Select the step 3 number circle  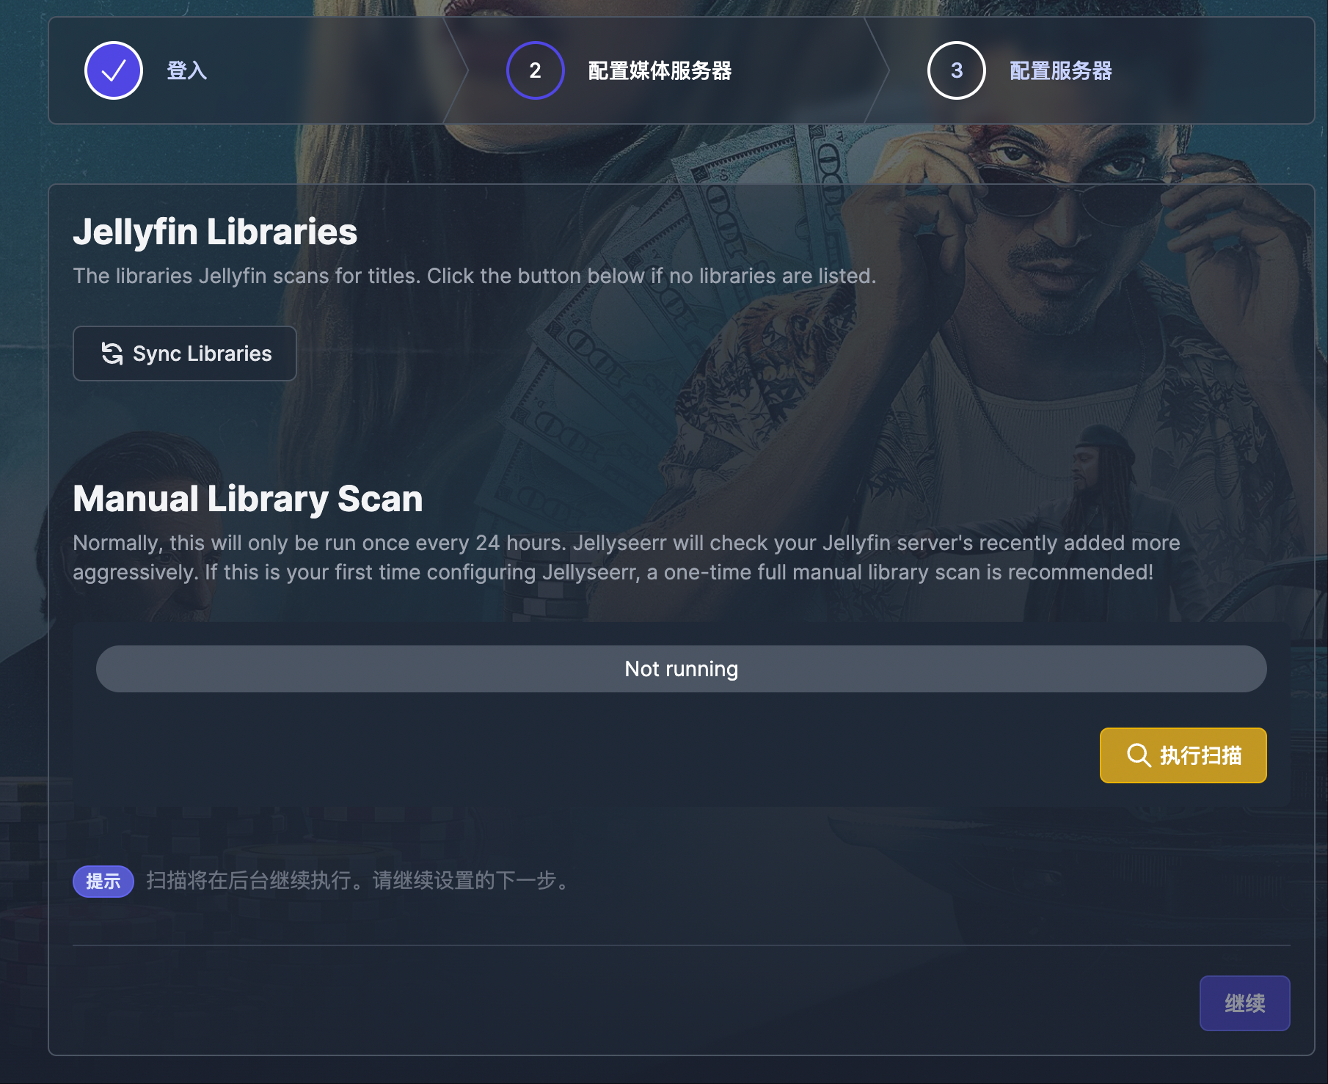coord(957,70)
